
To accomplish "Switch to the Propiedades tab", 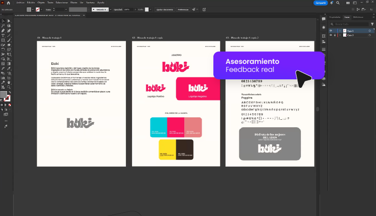I will point(334,17).
